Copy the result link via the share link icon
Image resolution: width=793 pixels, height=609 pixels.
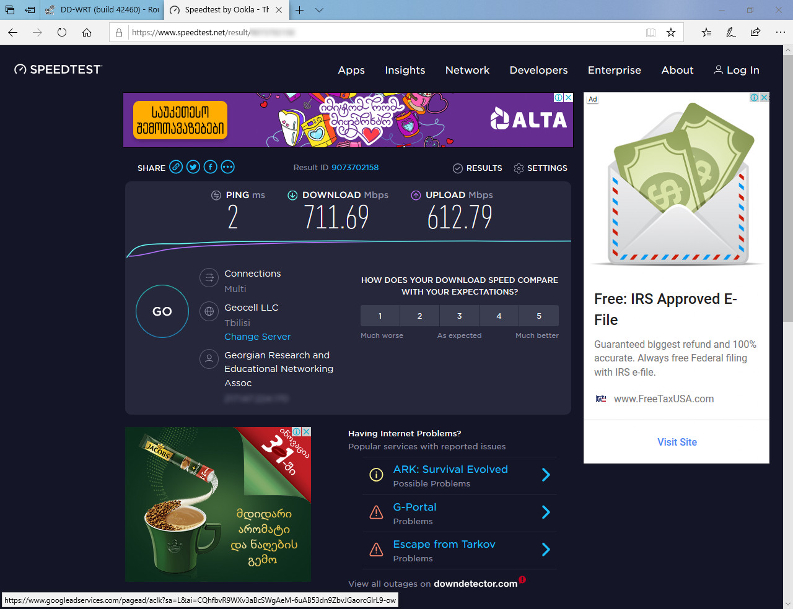(176, 167)
